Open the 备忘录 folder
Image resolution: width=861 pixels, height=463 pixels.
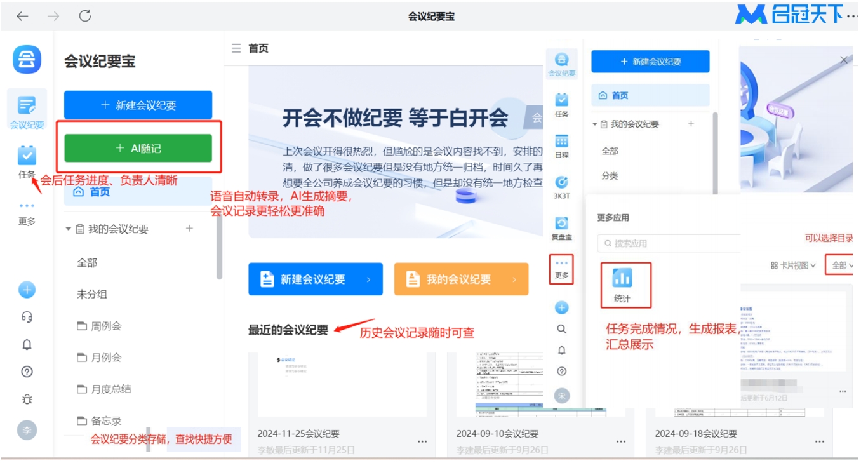pos(99,420)
